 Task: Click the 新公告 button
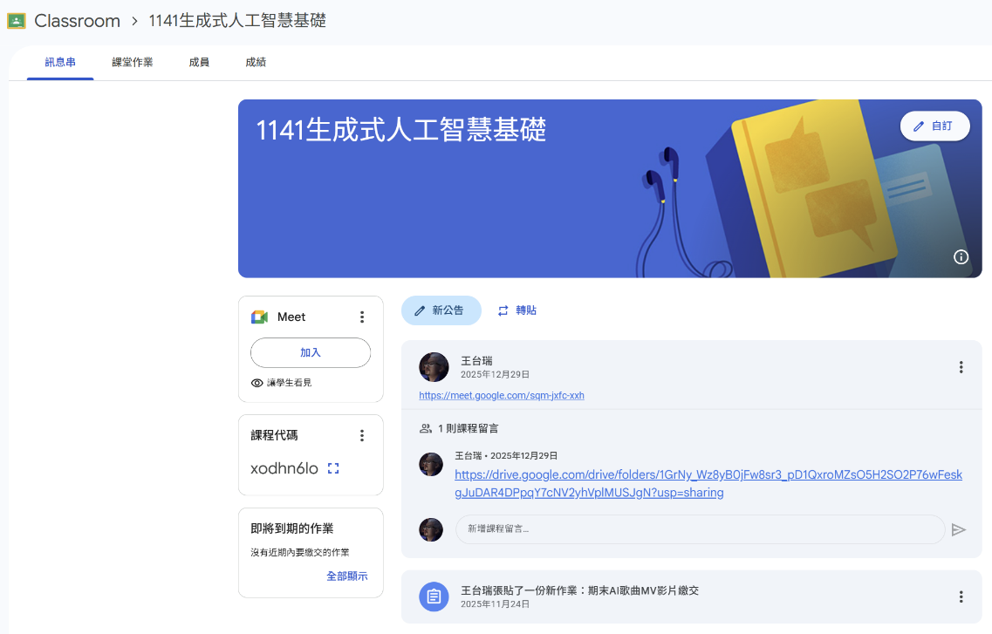(x=441, y=310)
